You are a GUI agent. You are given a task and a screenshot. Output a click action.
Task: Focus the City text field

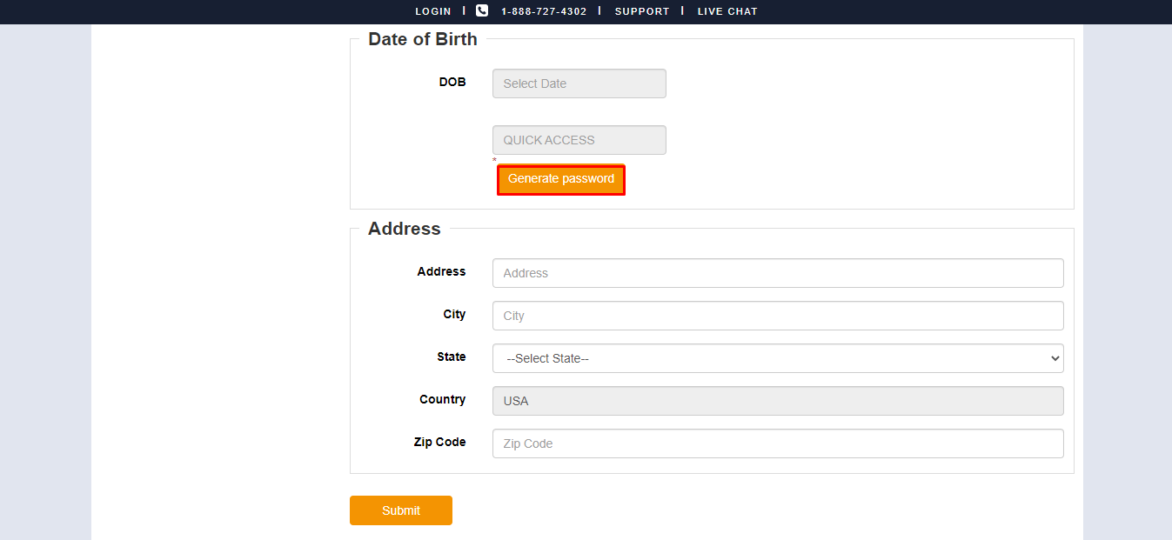tap(777, 316)
